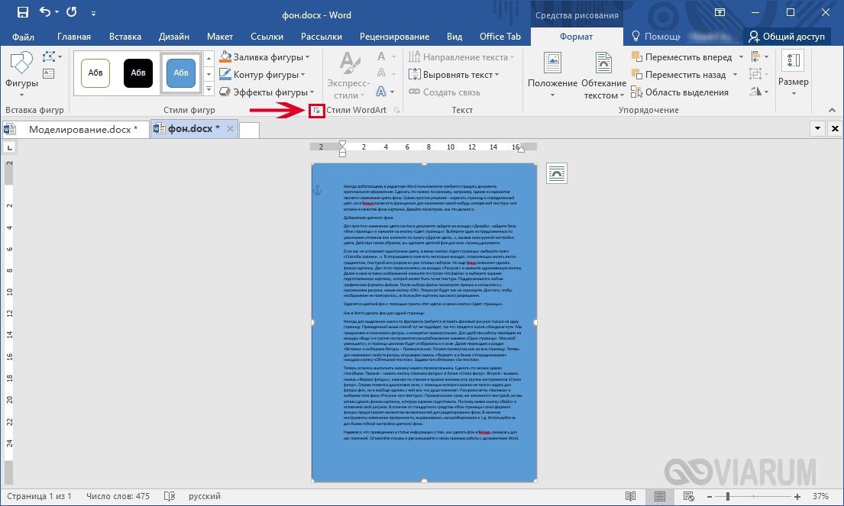Open Position (Положение) options

552,76
